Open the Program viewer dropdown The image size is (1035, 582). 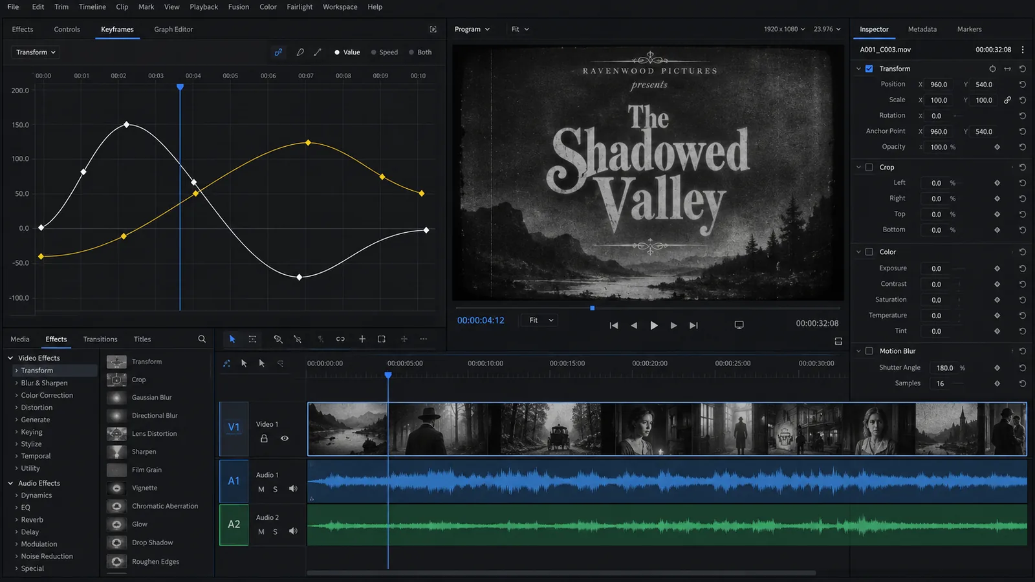coord(472,29)
